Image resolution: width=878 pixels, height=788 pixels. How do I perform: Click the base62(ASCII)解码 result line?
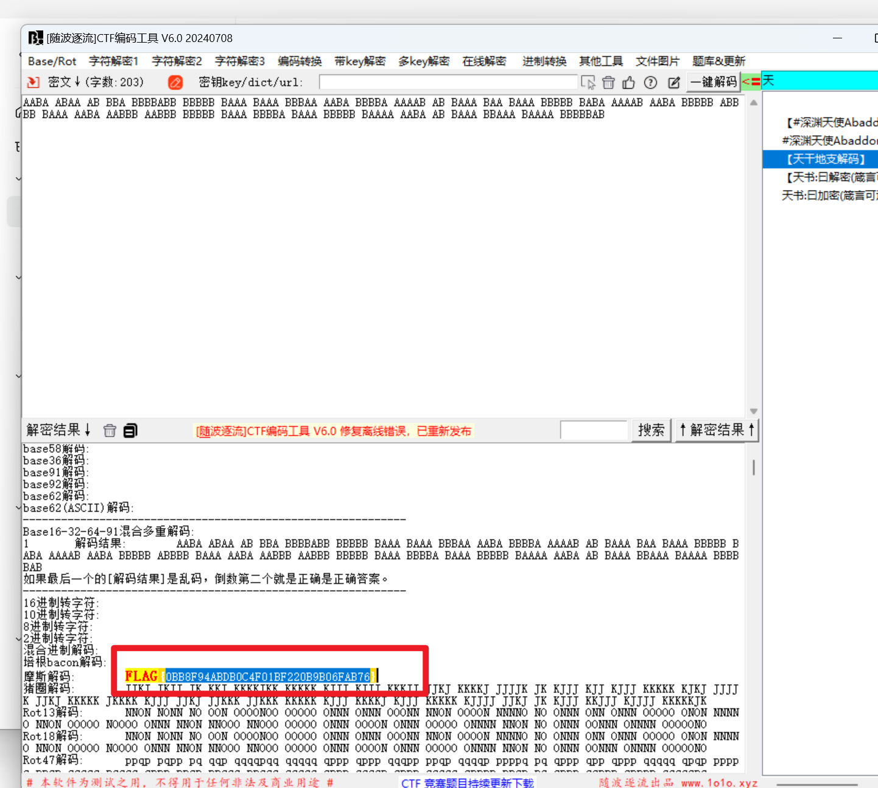coord(79,508)
